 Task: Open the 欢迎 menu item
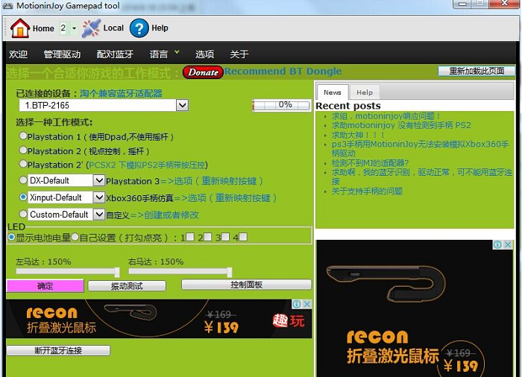click(19, 54)
